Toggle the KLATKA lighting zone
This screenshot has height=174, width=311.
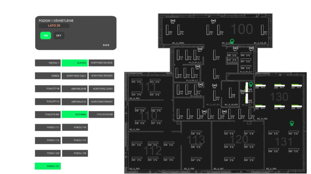click(x=75, y=63)
